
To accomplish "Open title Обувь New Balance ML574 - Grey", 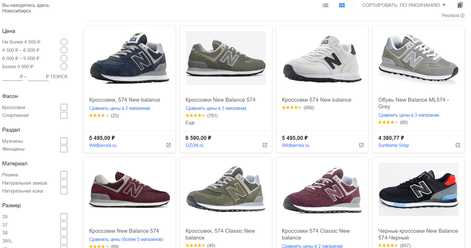I will (x=414, y=103).
